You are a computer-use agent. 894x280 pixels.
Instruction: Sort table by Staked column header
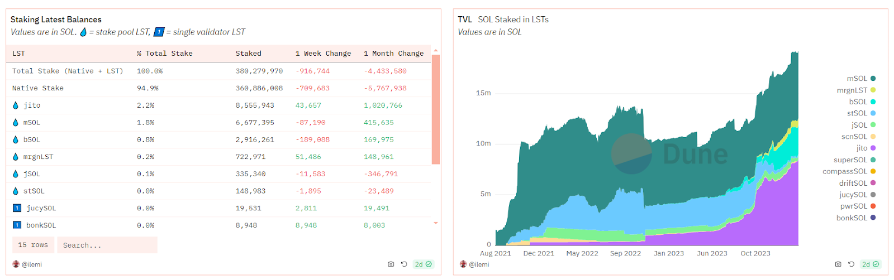pyautogui.click(x=248, y=54)
